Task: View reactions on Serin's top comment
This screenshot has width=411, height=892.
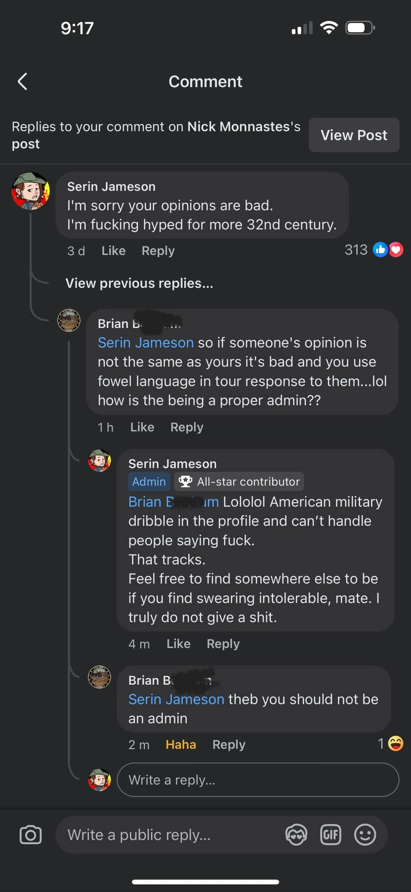Action: [374, 250]
